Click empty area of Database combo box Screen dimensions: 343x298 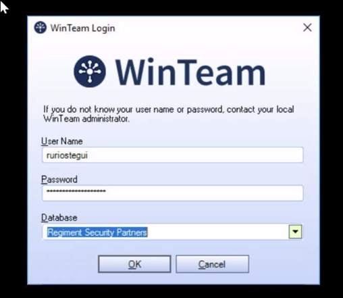217,232
